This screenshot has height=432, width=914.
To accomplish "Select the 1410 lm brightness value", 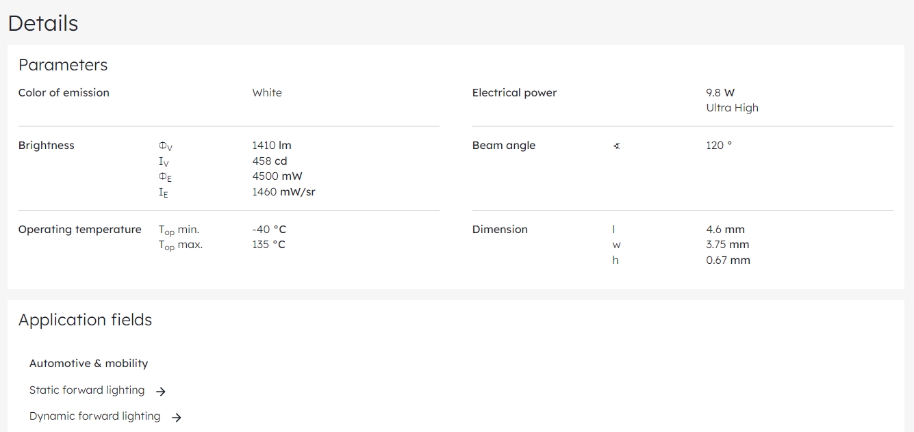I will 272,146.
